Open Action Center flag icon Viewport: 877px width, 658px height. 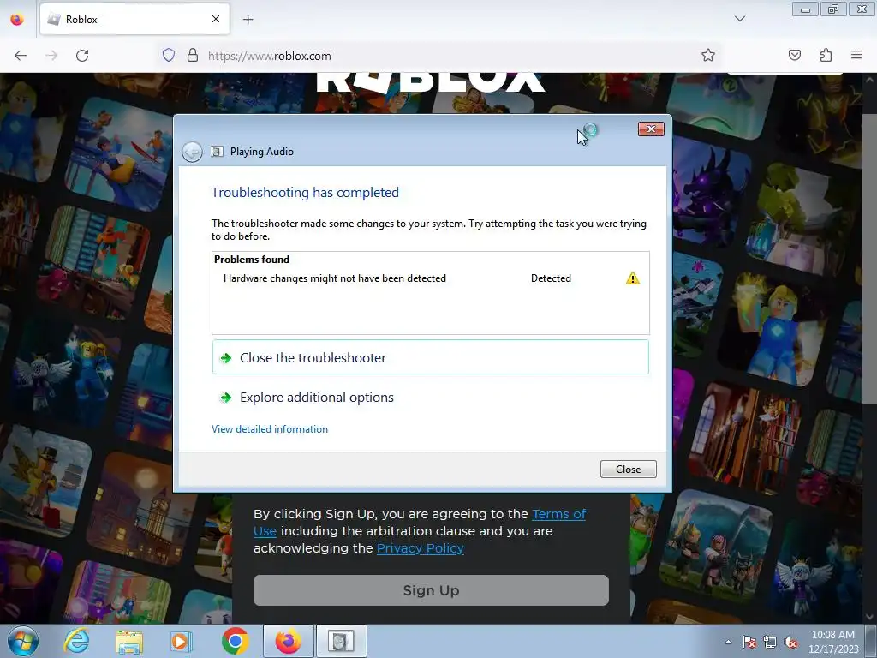click(749, 643)
